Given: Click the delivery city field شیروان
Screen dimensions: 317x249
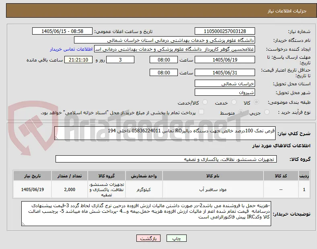Looking at the screenshot, I should point(225,93).
